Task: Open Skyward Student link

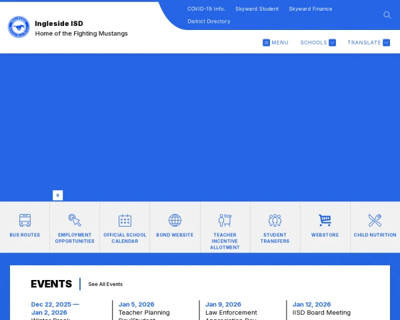Action: coord(257,9)
